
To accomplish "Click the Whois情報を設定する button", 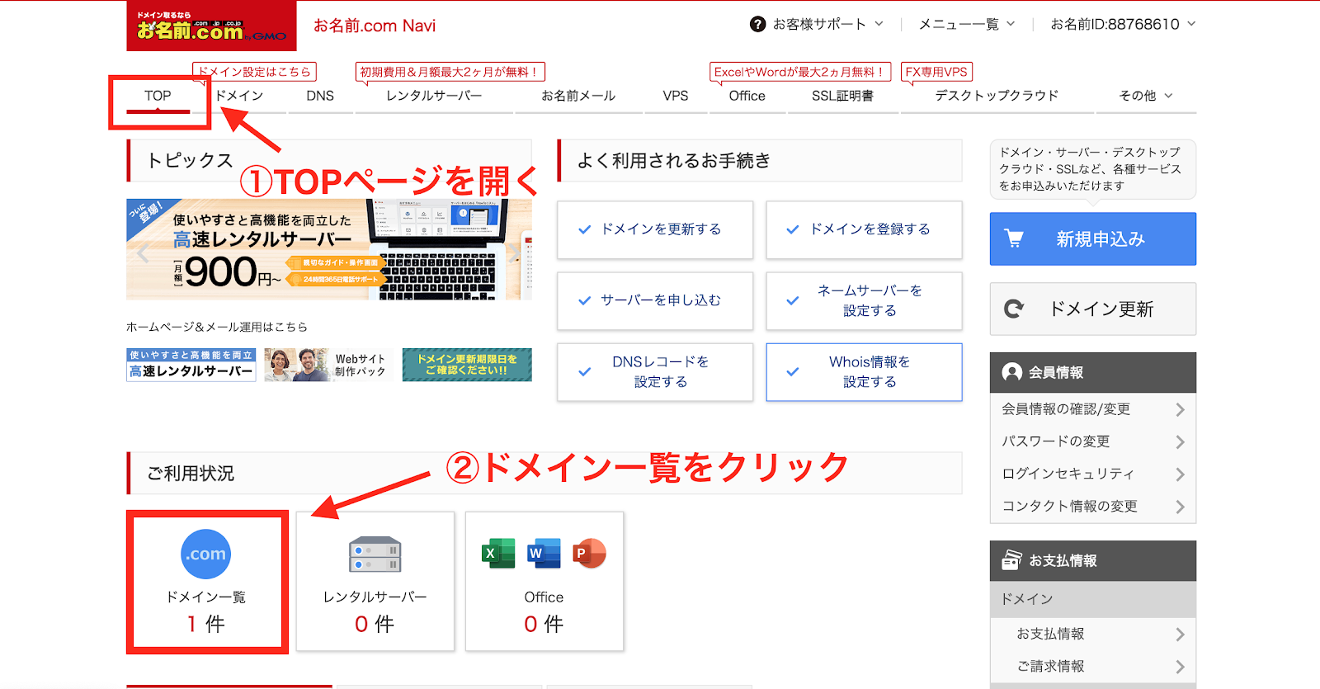I will point(864,372).
